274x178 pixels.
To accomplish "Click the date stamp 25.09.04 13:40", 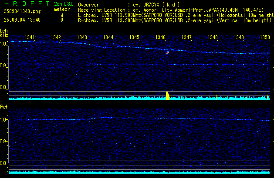I will coord(22,20).
